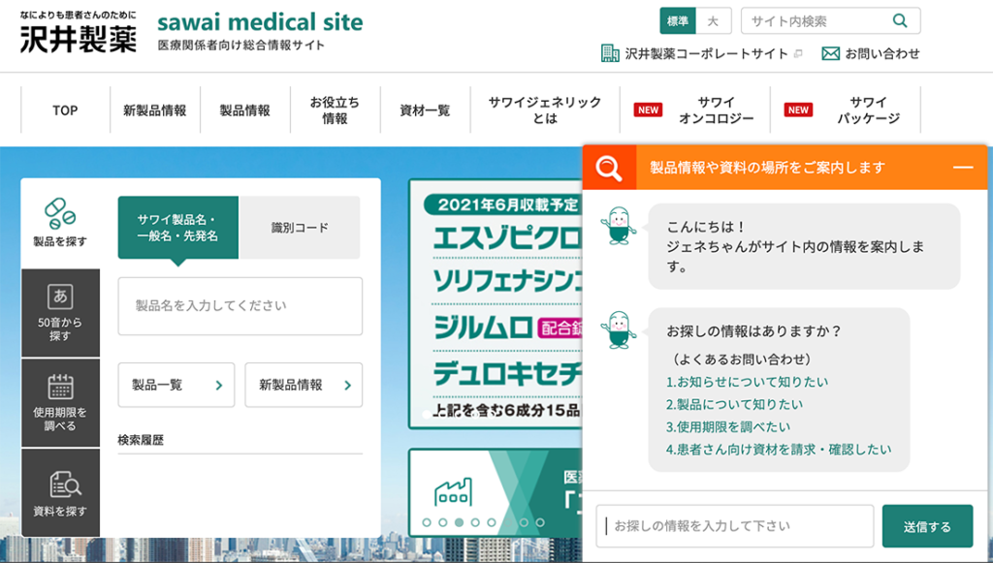The width and height of the screenshot is (993, 563).
Task: Click the envelope contact icon
Action: click(830, 53)
